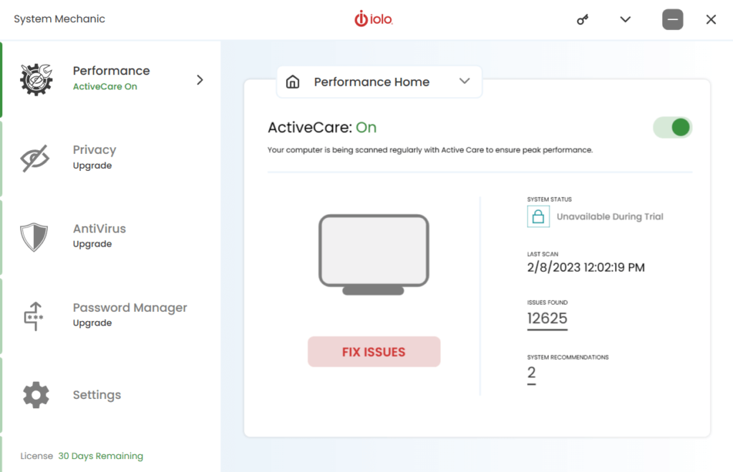Expand the title bar chevron menu
The width and height of the screenshot is (733, 472).
(x=625, y=19)
